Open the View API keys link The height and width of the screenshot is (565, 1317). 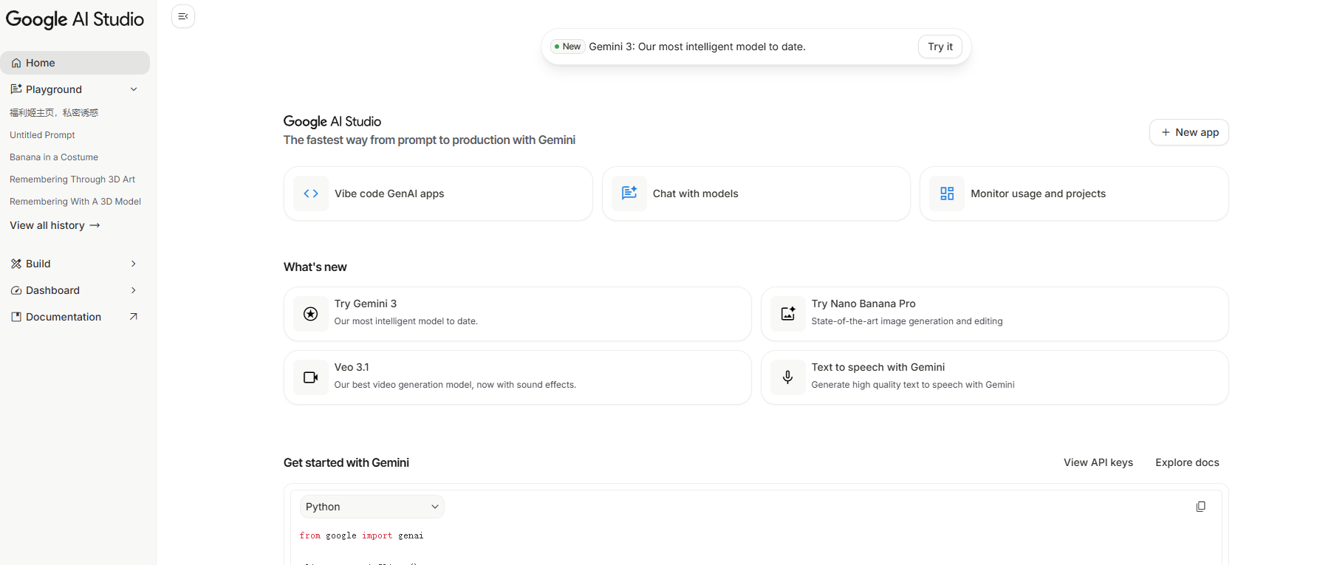point(1098,462)
